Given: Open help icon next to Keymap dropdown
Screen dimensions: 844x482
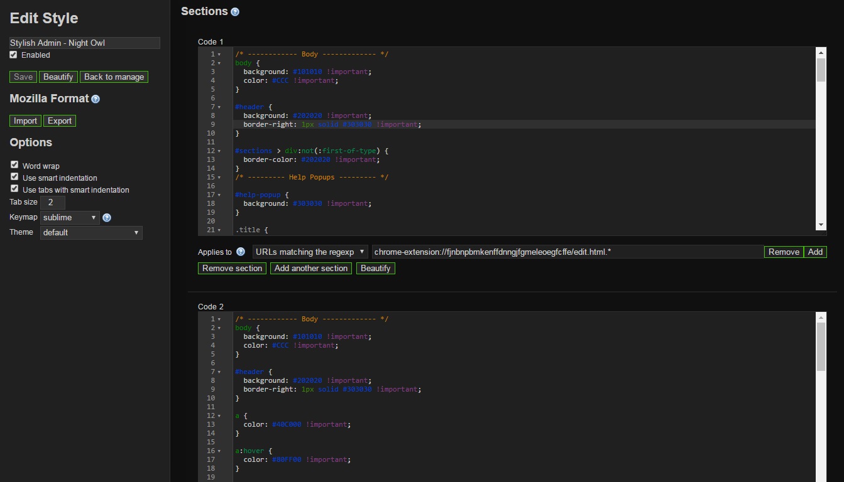Looking at the screenshot, I should pos(107,218).
